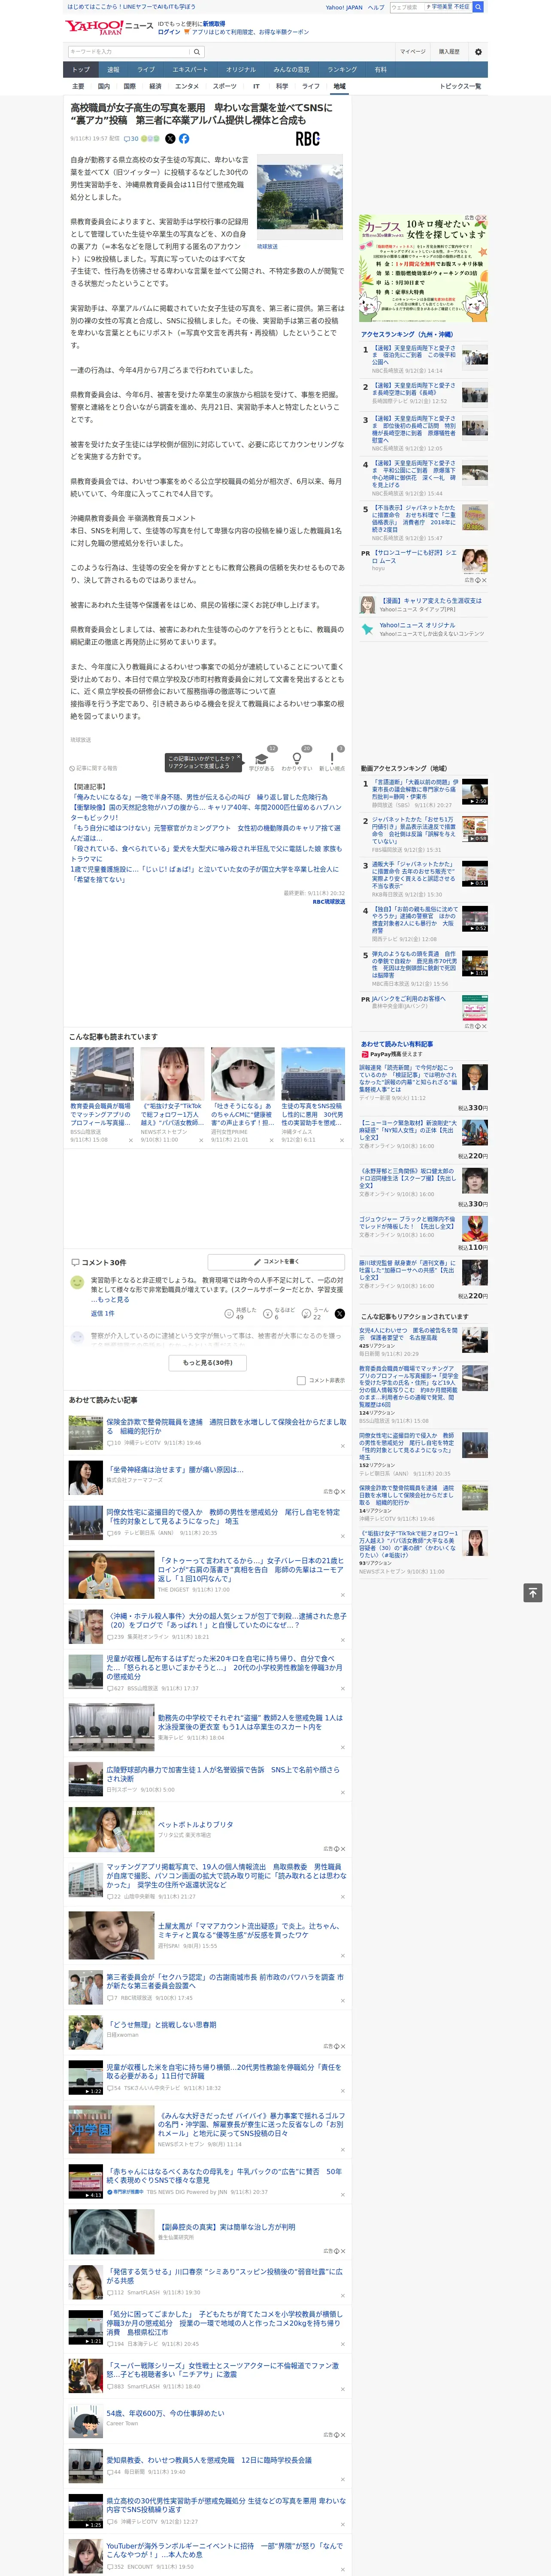Select 経済 category

point(155,86)
